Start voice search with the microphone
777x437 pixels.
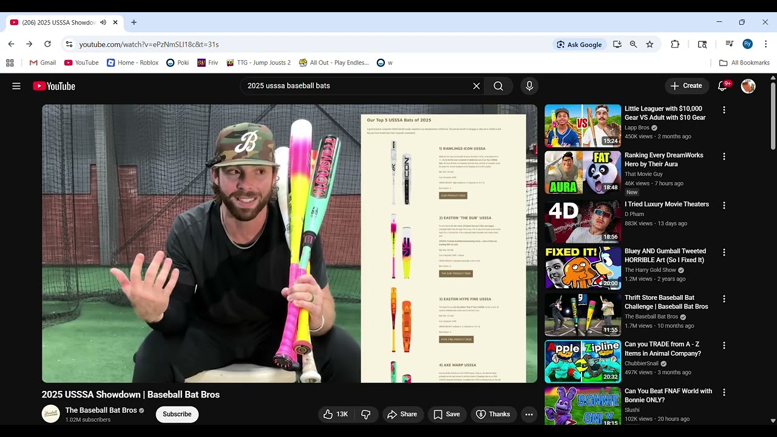(x=529, y=86)
